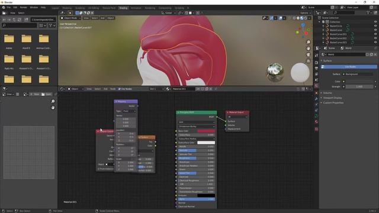
Task: Hide BezierCurve.001 using its eye icon
Action: pos(375,34)
